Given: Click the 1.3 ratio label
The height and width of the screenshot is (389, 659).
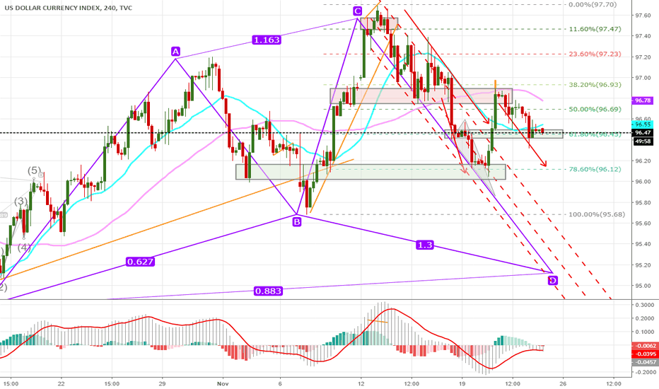Looking at the screenshot, I should (x=424, y=245).
